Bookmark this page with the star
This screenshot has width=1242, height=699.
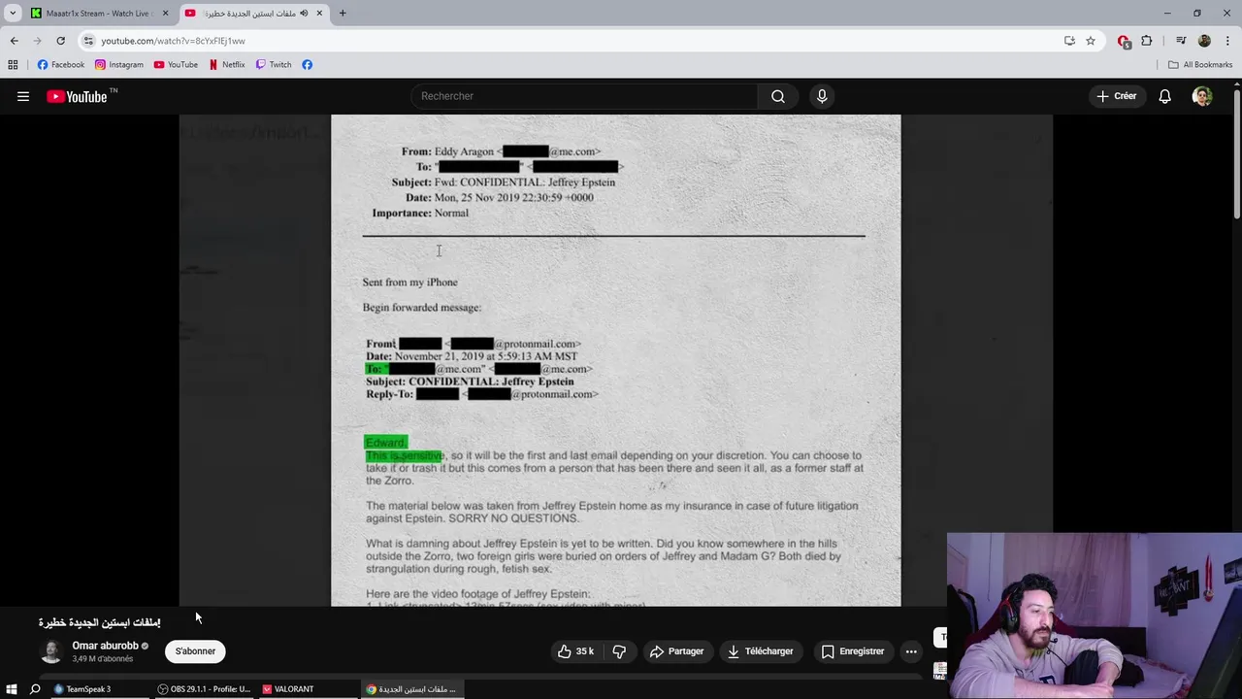[x=1091, y=41]
